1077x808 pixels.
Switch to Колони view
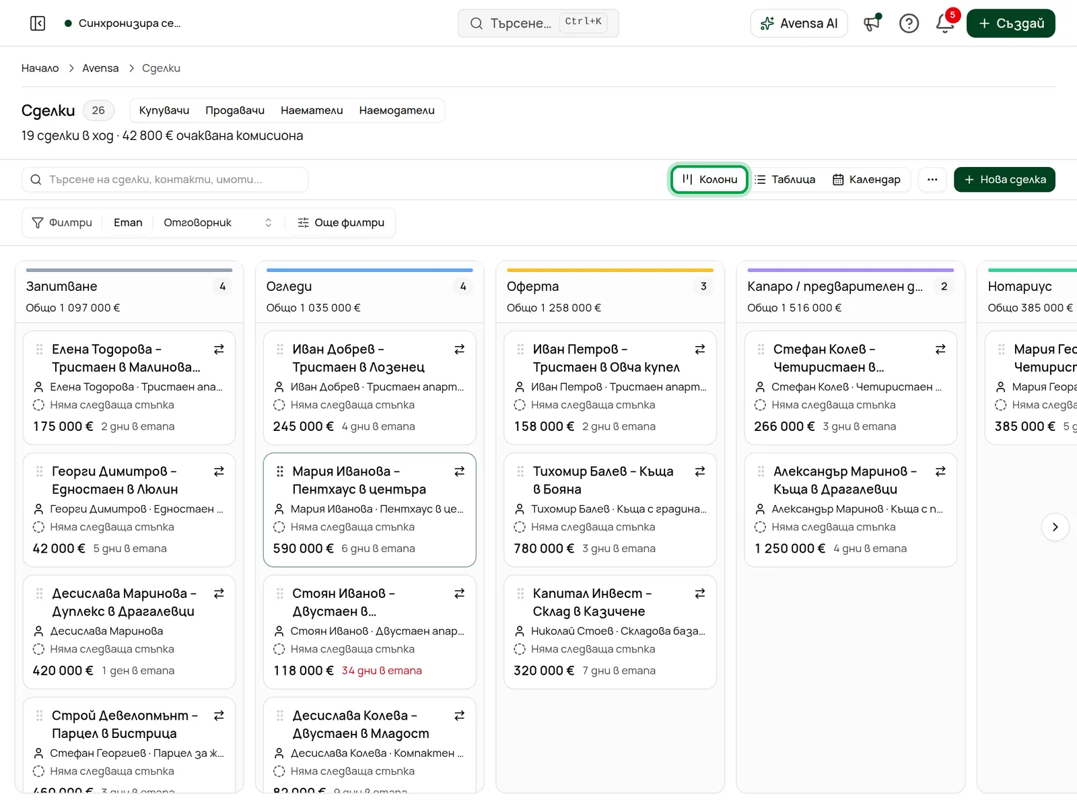[x=709, y=180]
